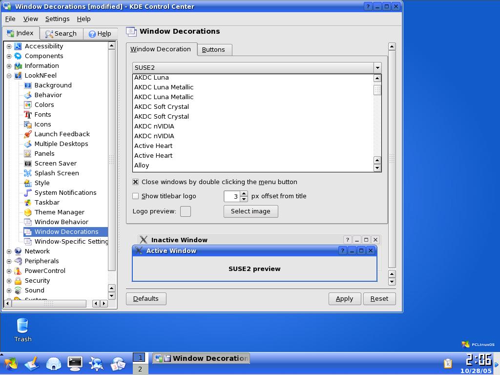
Task: Click the Reset button
Action: coord(379,299)
